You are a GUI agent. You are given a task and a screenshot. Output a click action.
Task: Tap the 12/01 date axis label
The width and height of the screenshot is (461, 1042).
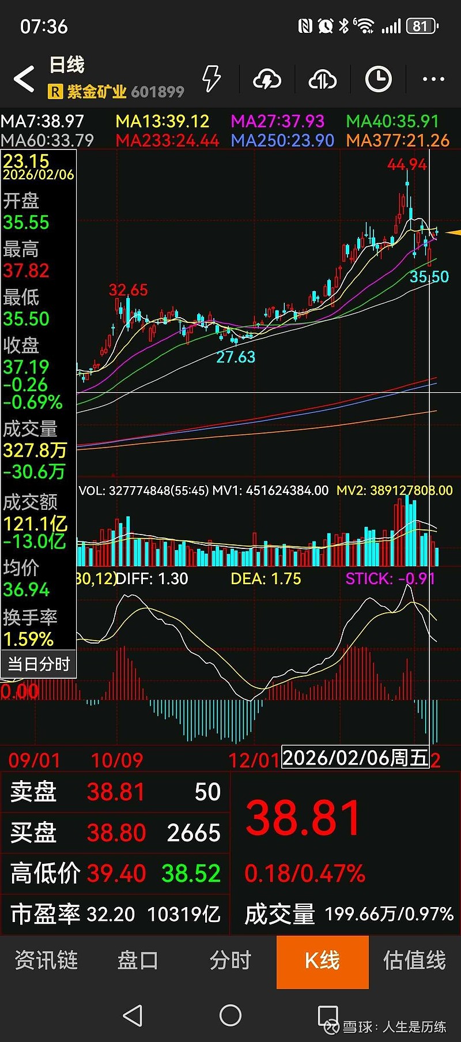[254, 761]
